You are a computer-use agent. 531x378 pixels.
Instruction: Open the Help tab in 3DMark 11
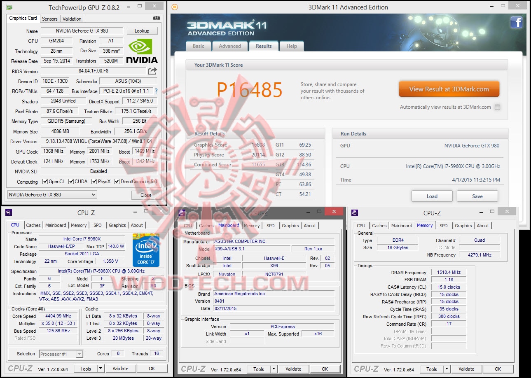click(292, 46)
